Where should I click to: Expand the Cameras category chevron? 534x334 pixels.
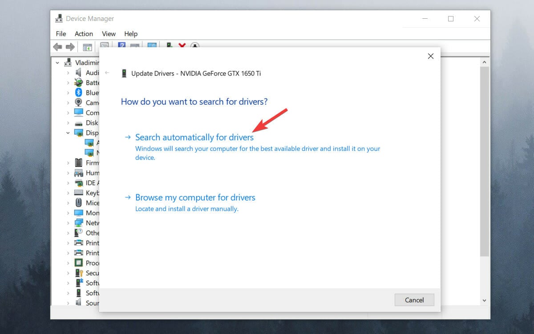tap(68, 102)
